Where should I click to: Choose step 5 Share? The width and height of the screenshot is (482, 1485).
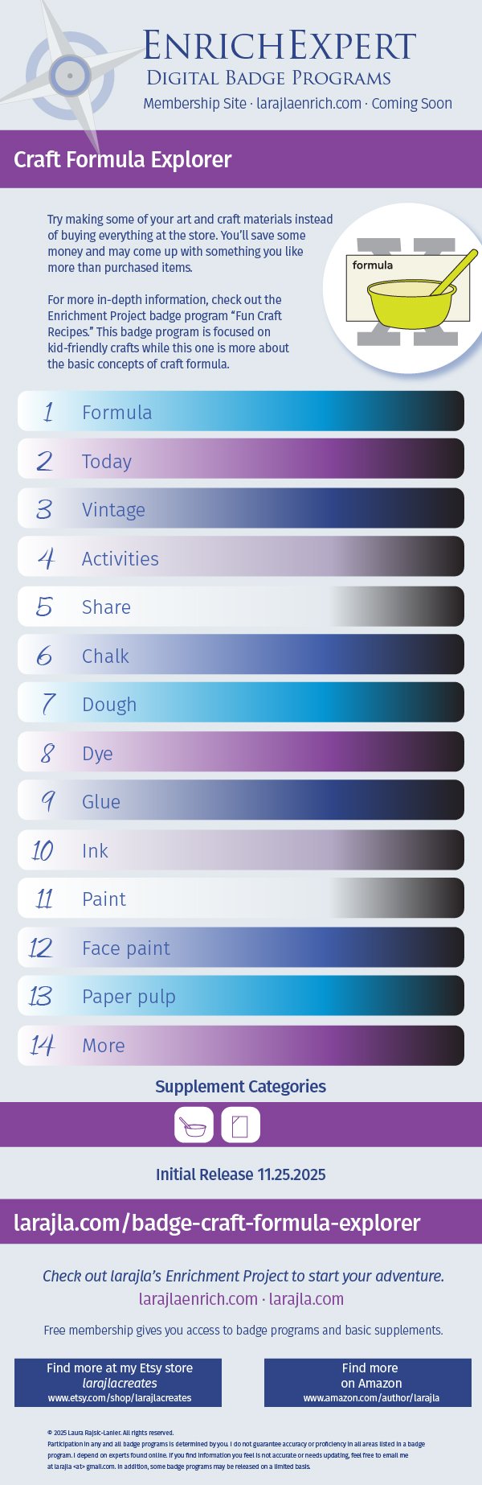[x=240, y=607]
